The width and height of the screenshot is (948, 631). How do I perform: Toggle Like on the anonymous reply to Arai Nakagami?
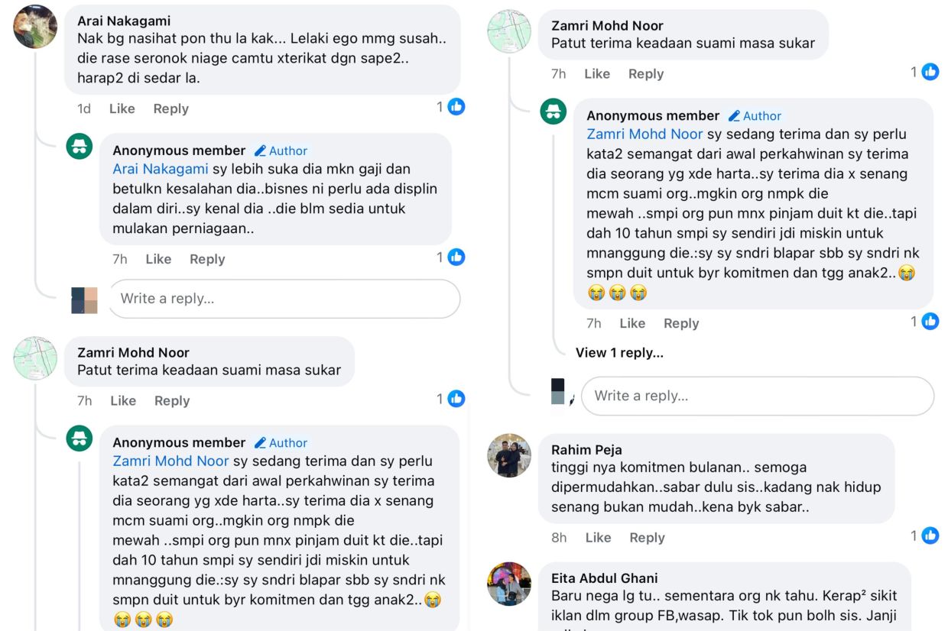[x=158, y=259]
